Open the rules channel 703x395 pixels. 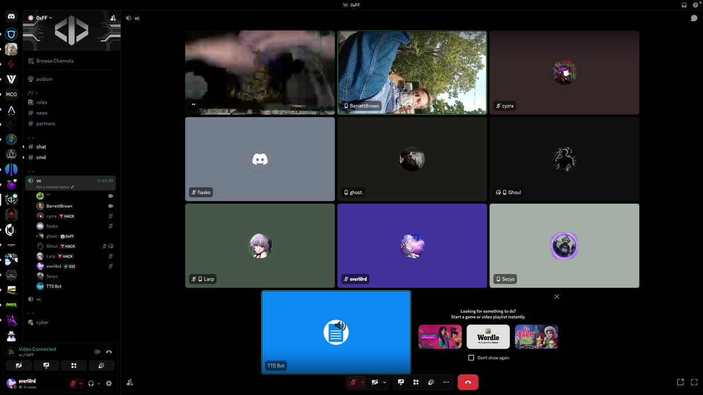[70, 102]
